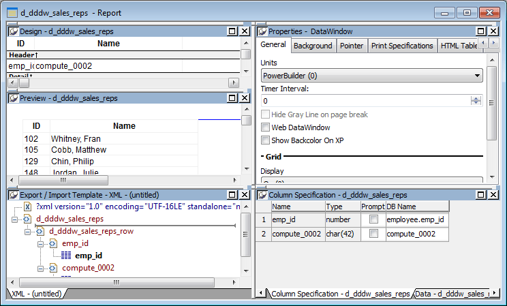Collapse the d_dddw_sales_reps_row tree node

point(29,232)
